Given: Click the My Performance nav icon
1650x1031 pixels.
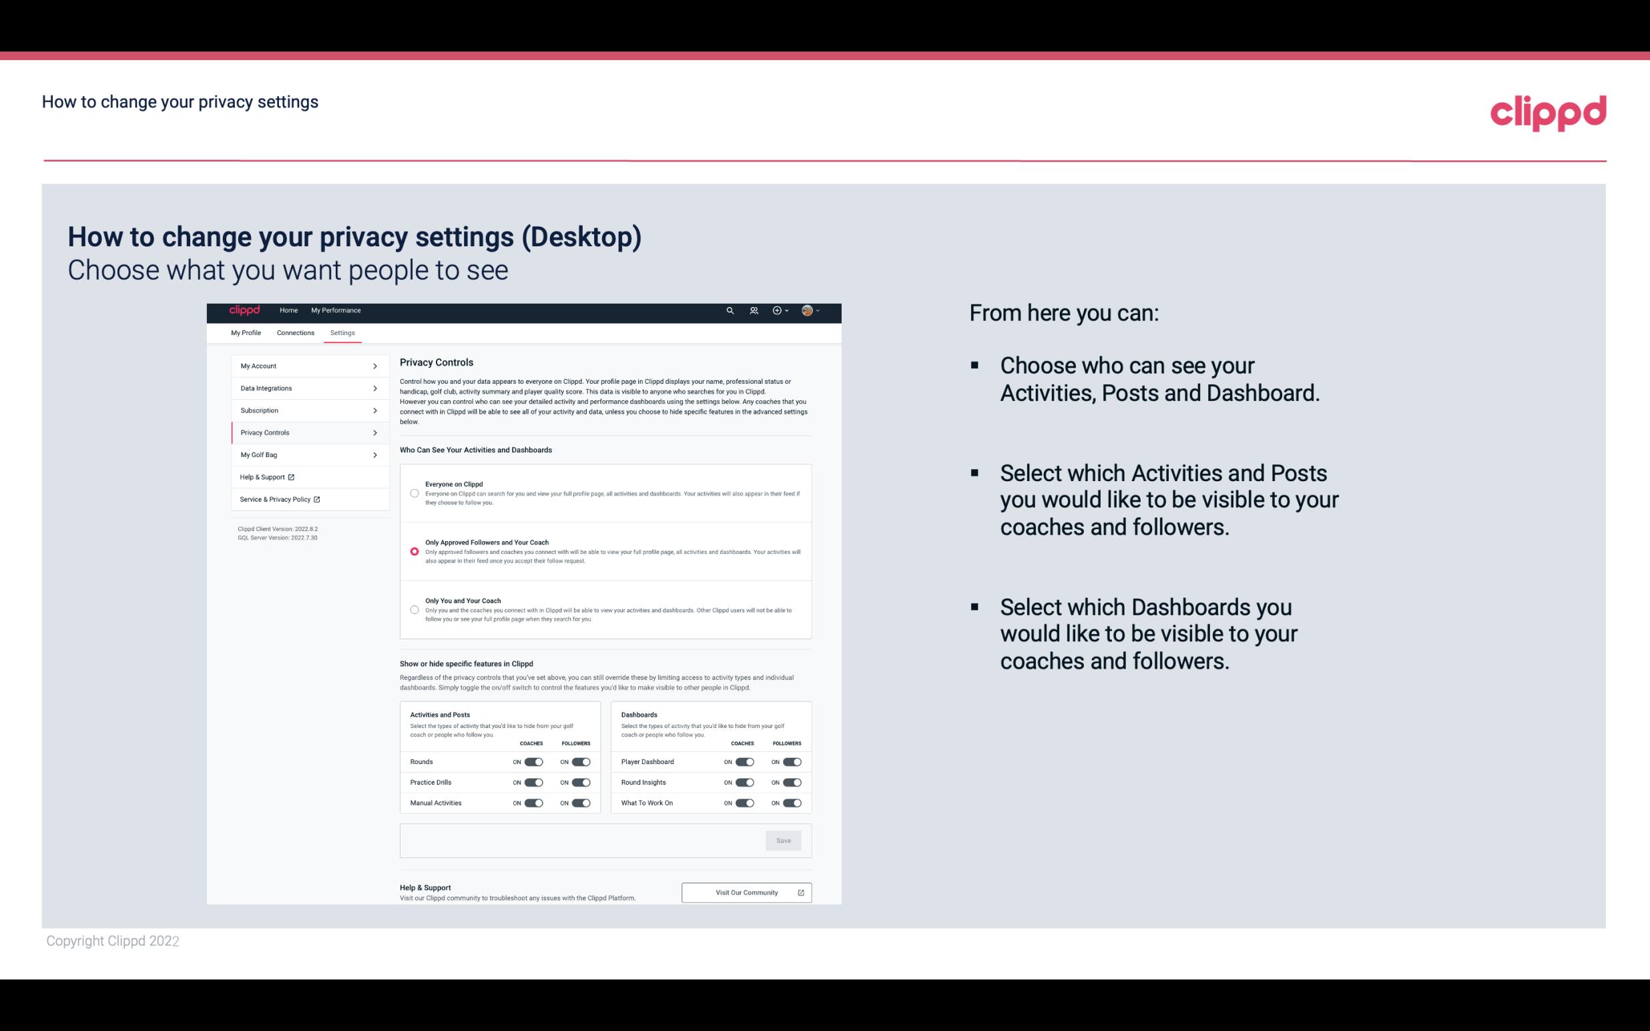Looking at the screenshot, I should click(x=337, y=310).
